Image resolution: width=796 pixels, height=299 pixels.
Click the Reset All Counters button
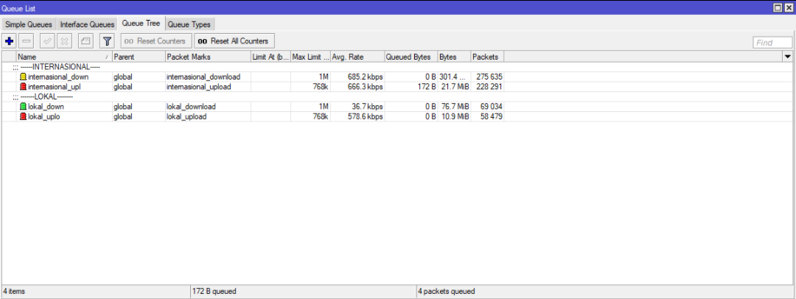tap(234, 41)
